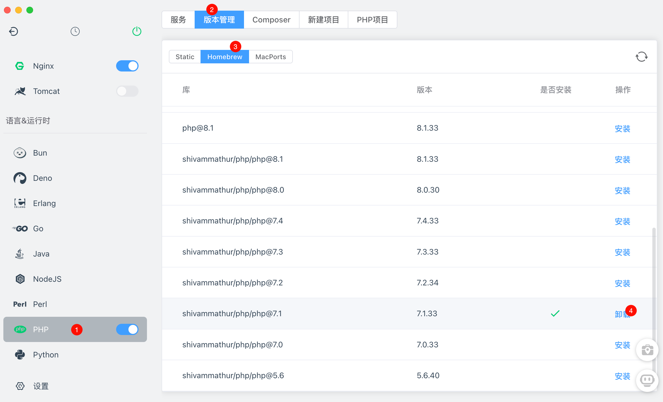This screenshot has height=402, width=663.
Task: Open the clock history icon
Action: click(x=75, y=31)
